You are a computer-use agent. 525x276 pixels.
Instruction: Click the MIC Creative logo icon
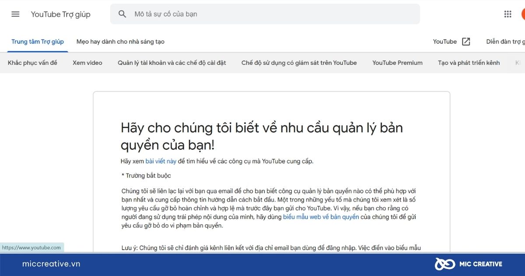tap(444, 263)
